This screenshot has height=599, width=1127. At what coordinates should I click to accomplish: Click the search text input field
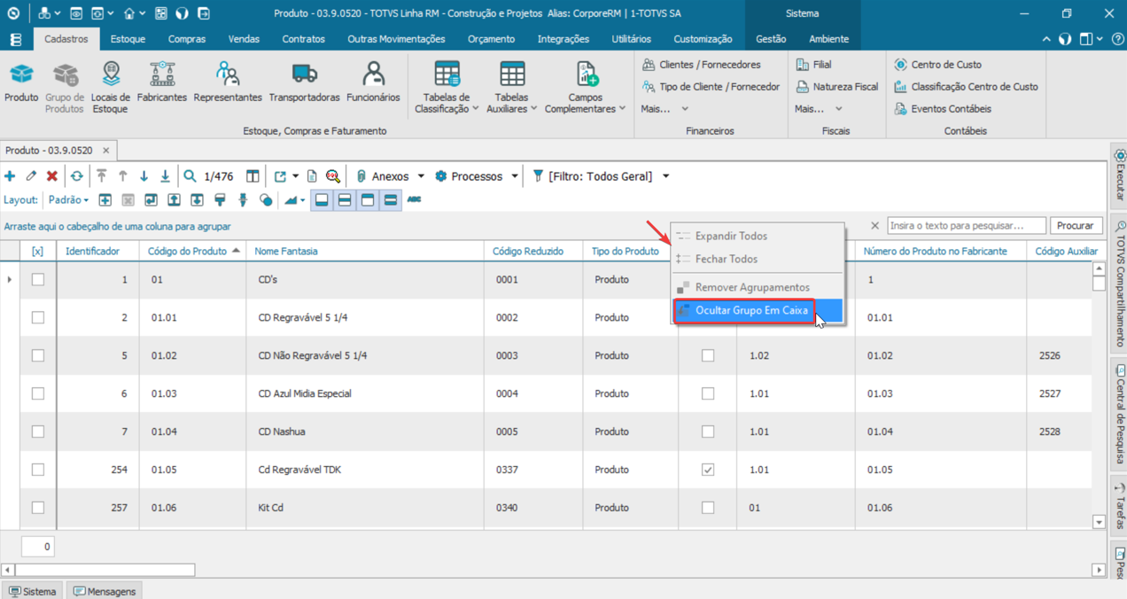pyautogui.click(x=967, y=226)
